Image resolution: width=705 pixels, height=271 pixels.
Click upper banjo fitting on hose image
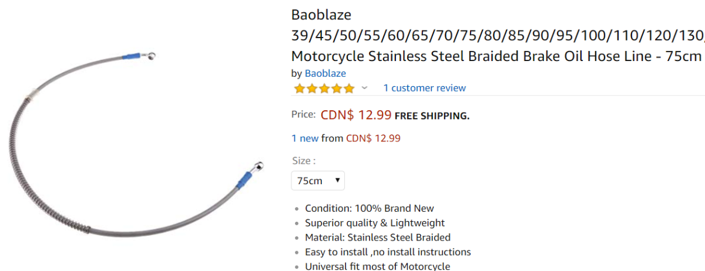point(152,56)
